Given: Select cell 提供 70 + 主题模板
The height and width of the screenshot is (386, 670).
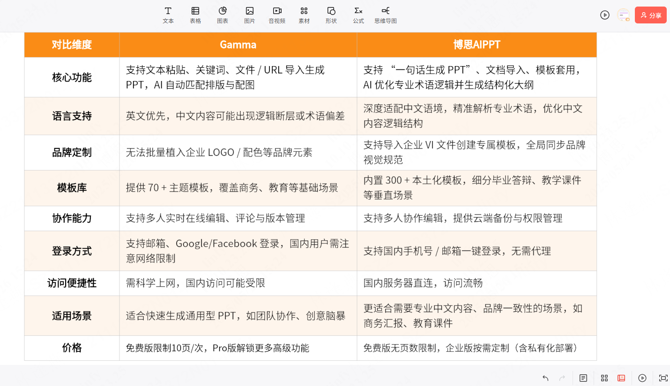Looking at the screenshot, I should pos(238,188).
